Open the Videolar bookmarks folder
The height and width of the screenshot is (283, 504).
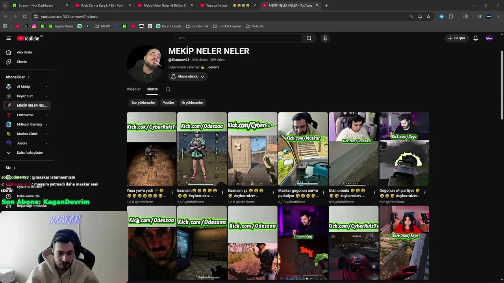(x=255, y=26)
